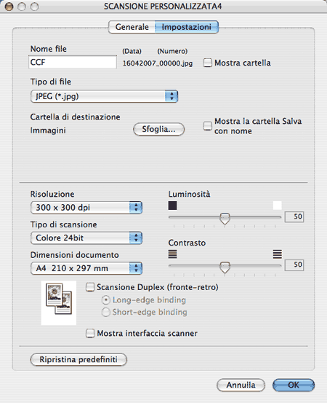Toggle Mostra la cartella Salva con nome
The width and height of the screenshot is (327, 403).
point(208,126)
